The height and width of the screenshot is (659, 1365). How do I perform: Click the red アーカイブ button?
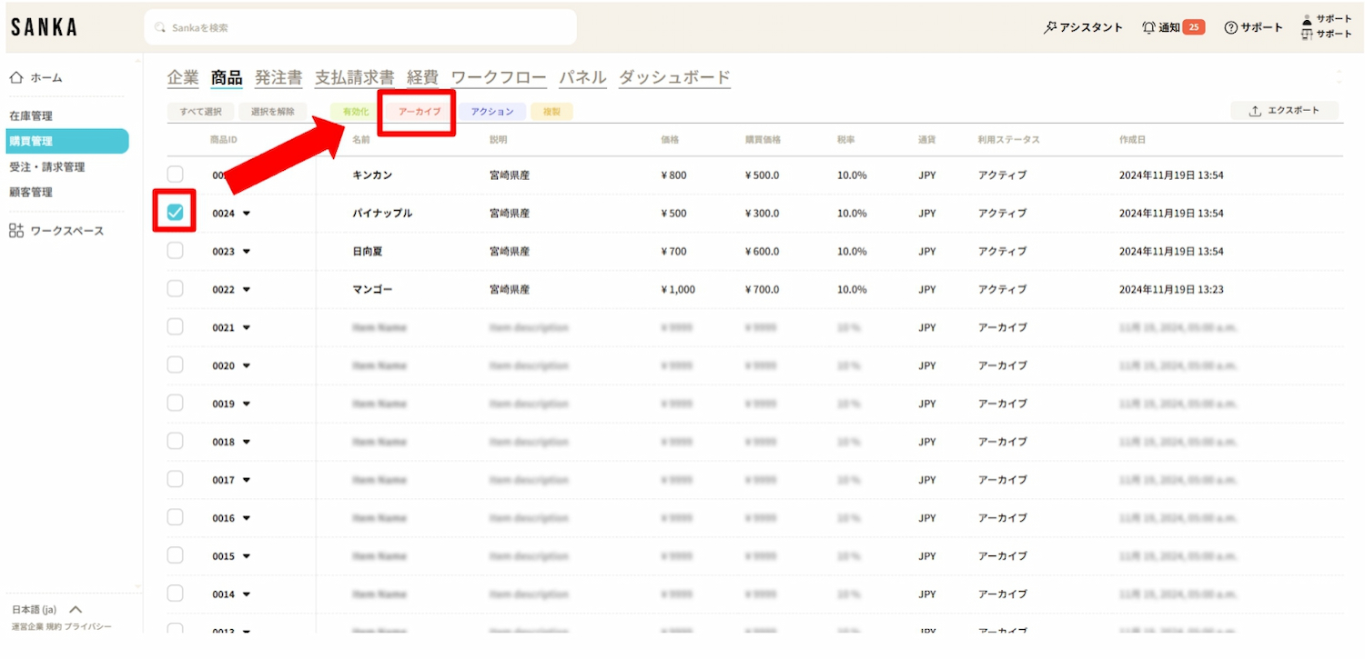[x=419, y=112]
